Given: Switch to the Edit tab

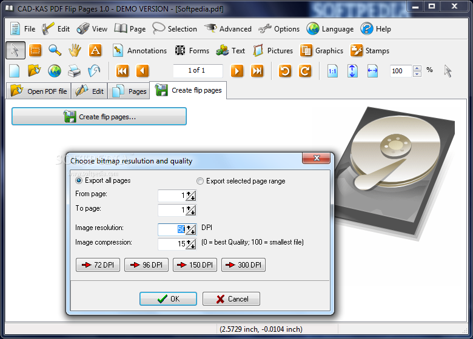Looking at the screenshot, I should (89, 91).
